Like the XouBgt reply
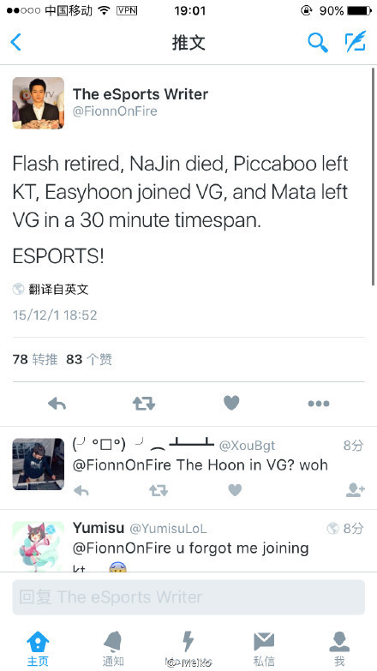This screenshot has width=377, height=671. [x=235, y=490]
